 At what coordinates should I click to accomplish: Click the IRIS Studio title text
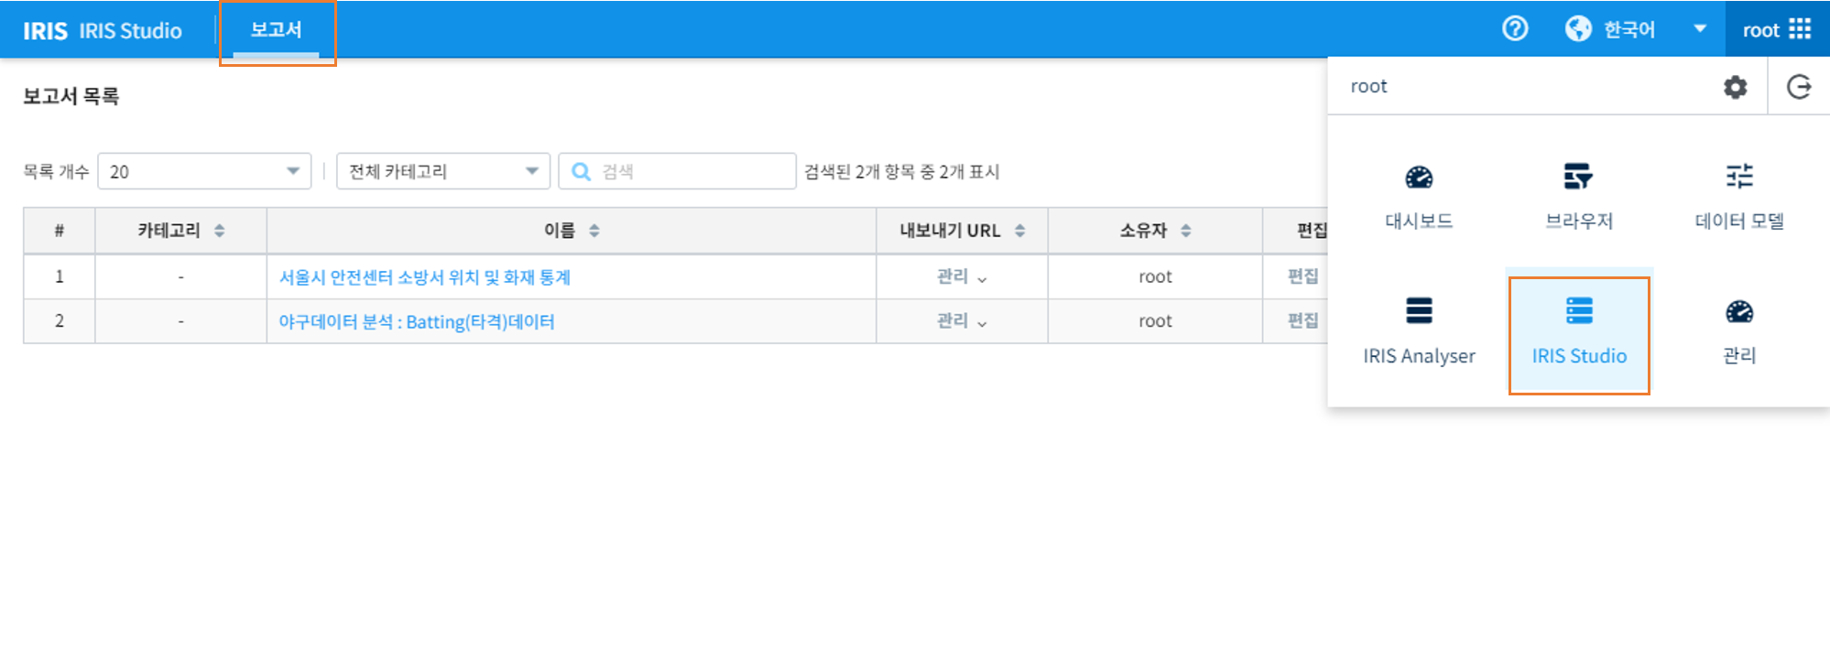coord(130,30)
